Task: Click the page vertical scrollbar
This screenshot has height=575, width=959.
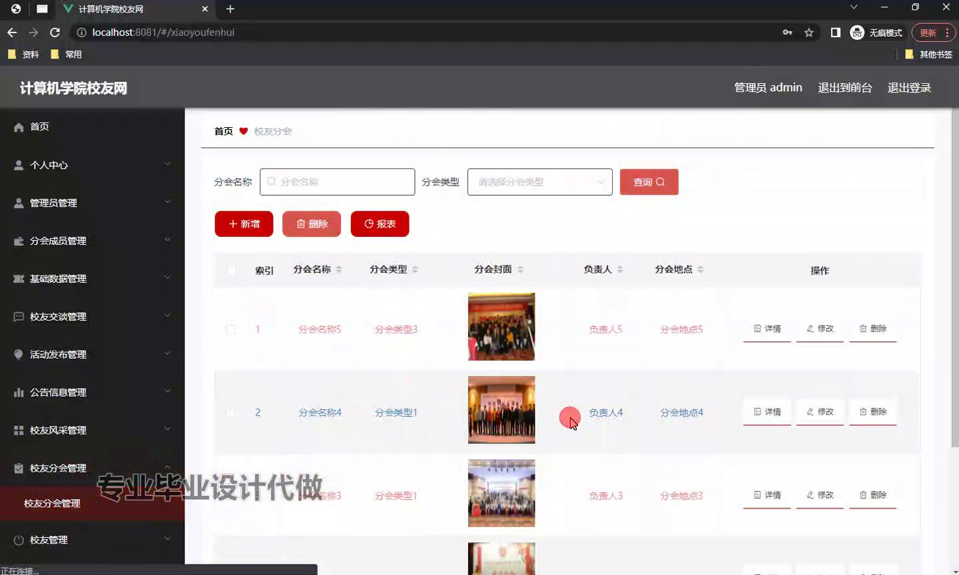Action: click(x=954, y=280)
